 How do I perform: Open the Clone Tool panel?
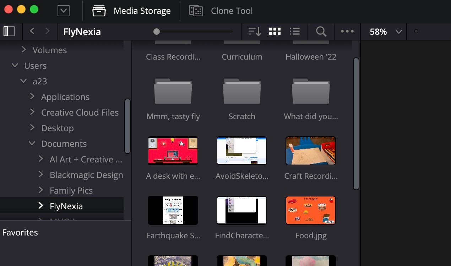point(221,11)
